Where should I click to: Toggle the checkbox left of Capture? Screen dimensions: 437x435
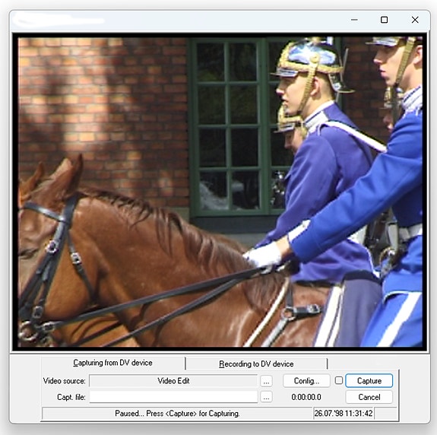[339, 380]
